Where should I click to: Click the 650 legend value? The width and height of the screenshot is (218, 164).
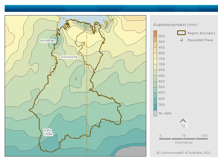tap(162, 70)
